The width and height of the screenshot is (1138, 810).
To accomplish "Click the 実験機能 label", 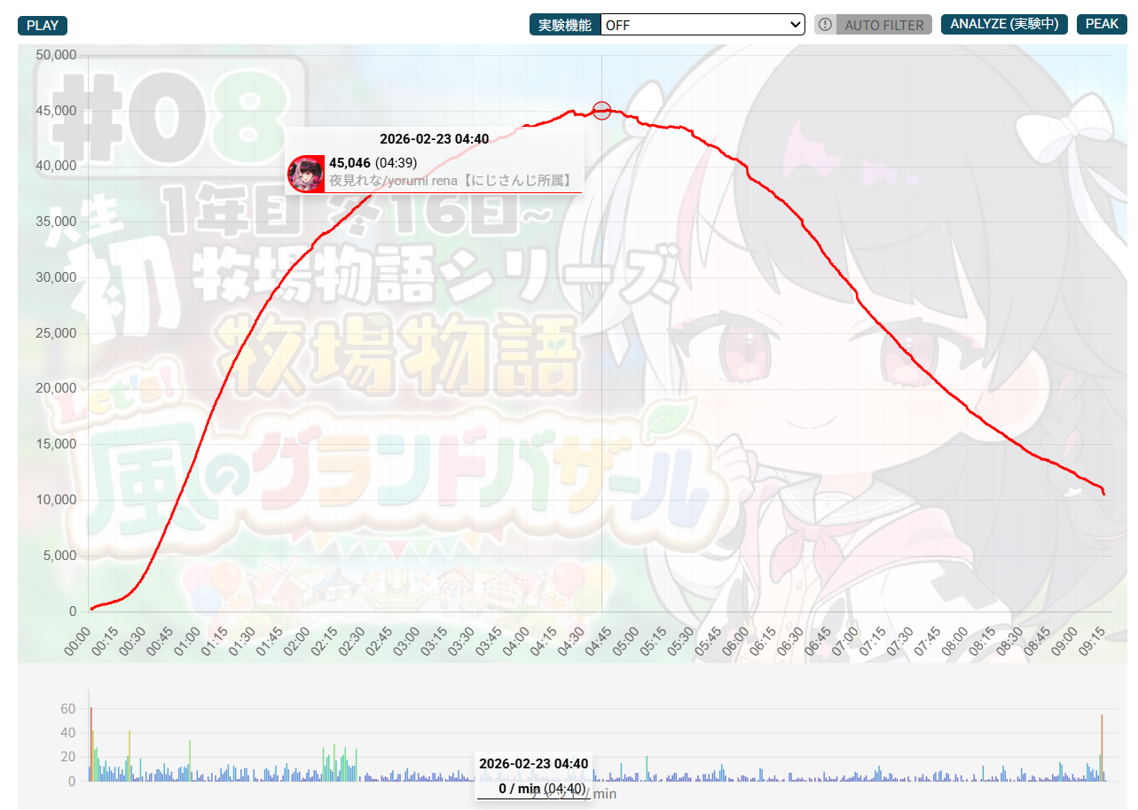I will [x=564, y=25].
